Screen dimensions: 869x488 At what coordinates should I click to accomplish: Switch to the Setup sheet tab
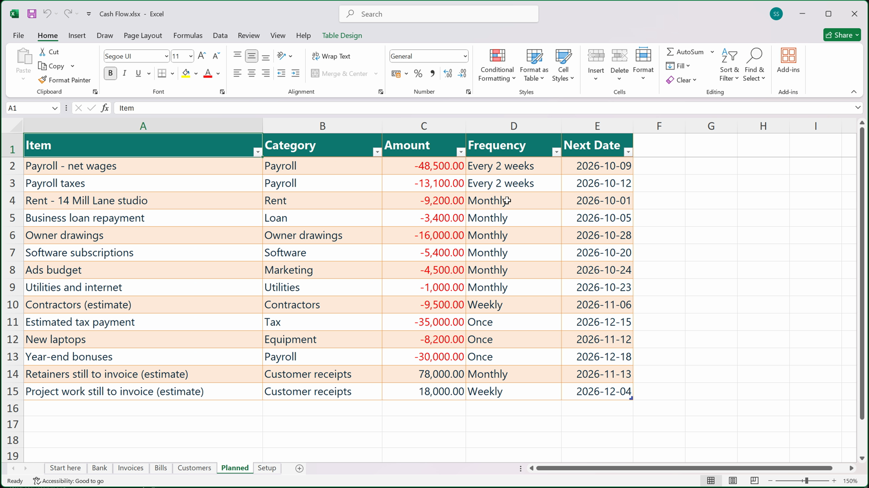click(x=267, y=468)
